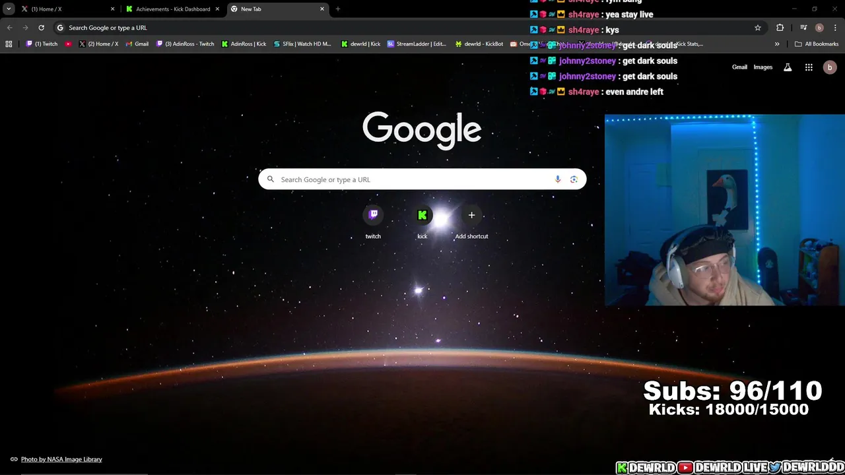This screenshot has width=845, height=475.
Task: Switch to Achievements - Kick Dashboard tab
Action: tap(172, 9)
